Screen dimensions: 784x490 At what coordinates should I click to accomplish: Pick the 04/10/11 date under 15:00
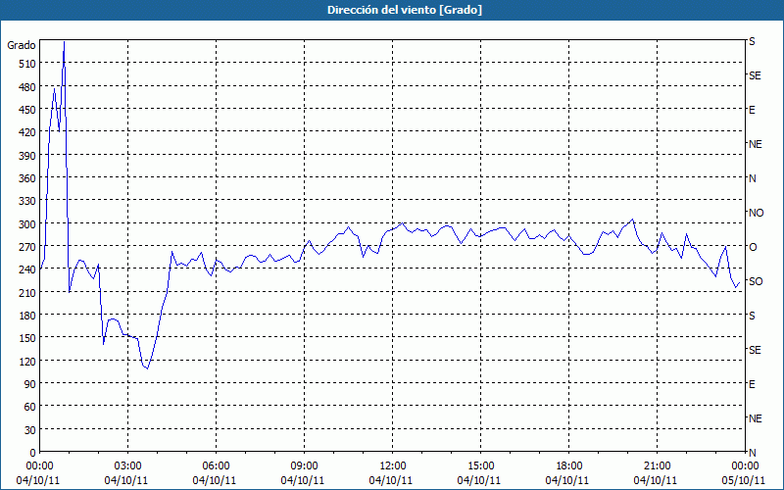[479, 480]
